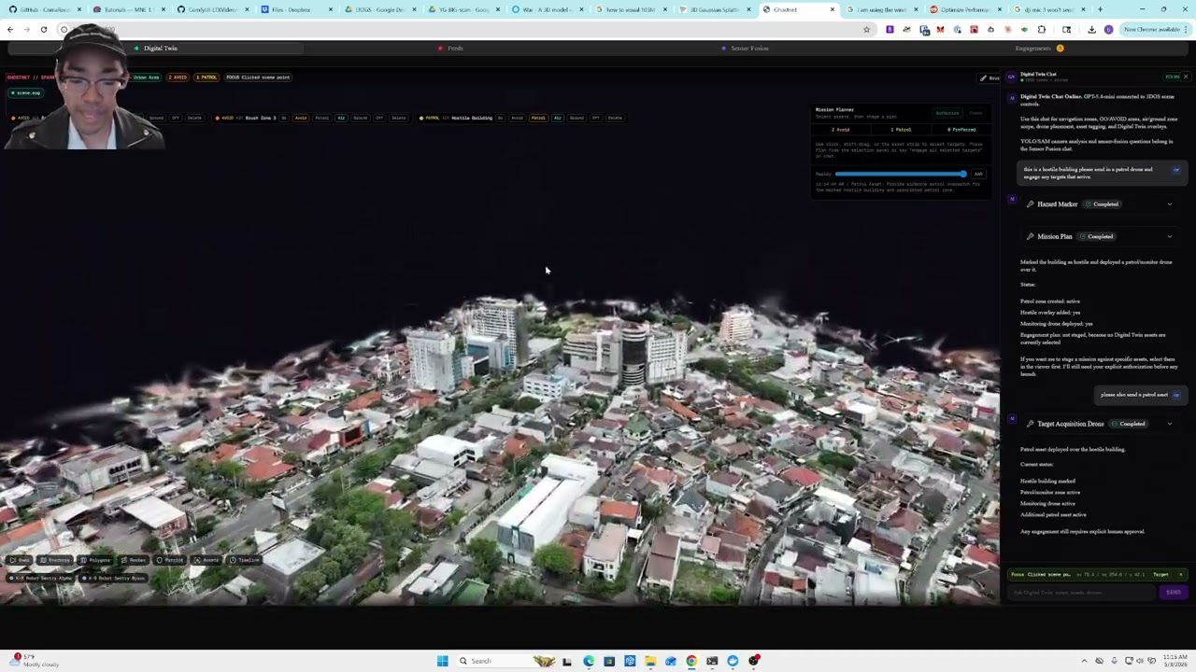Click the Replay timeline slider

901,174
